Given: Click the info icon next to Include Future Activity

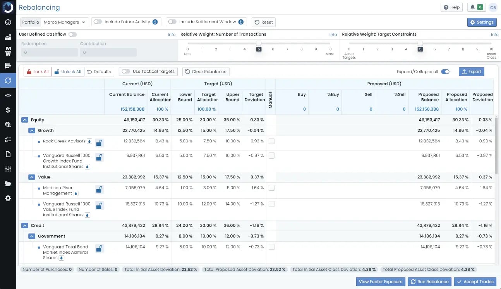Looking at the screenshot, I should 155,22.
